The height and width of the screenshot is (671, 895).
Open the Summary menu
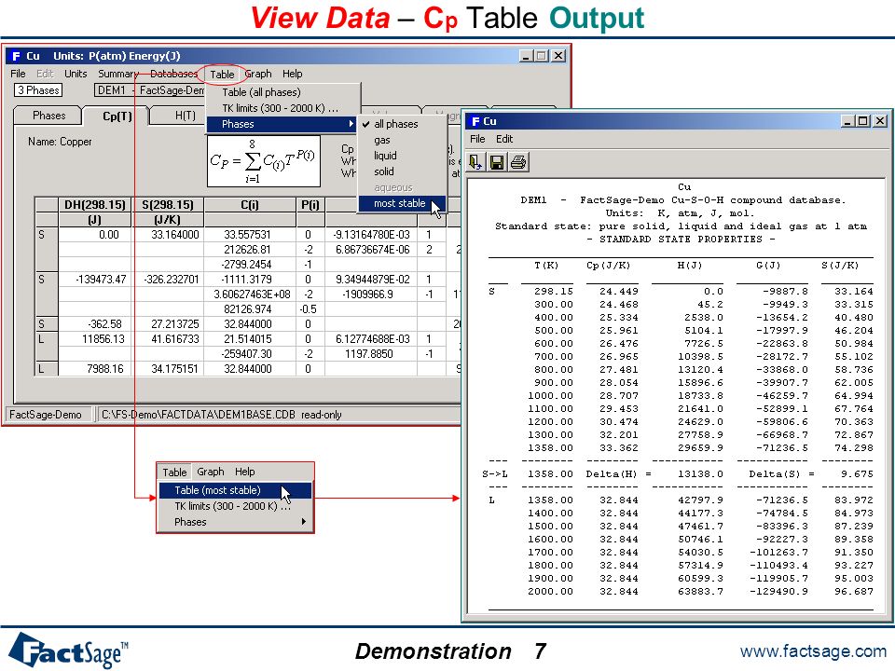click(117, 74)
